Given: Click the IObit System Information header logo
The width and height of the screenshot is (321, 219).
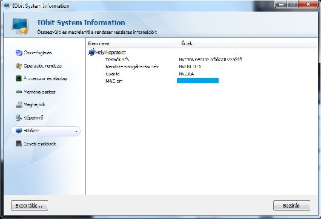Looking at the screenshot, I should 20,26.
